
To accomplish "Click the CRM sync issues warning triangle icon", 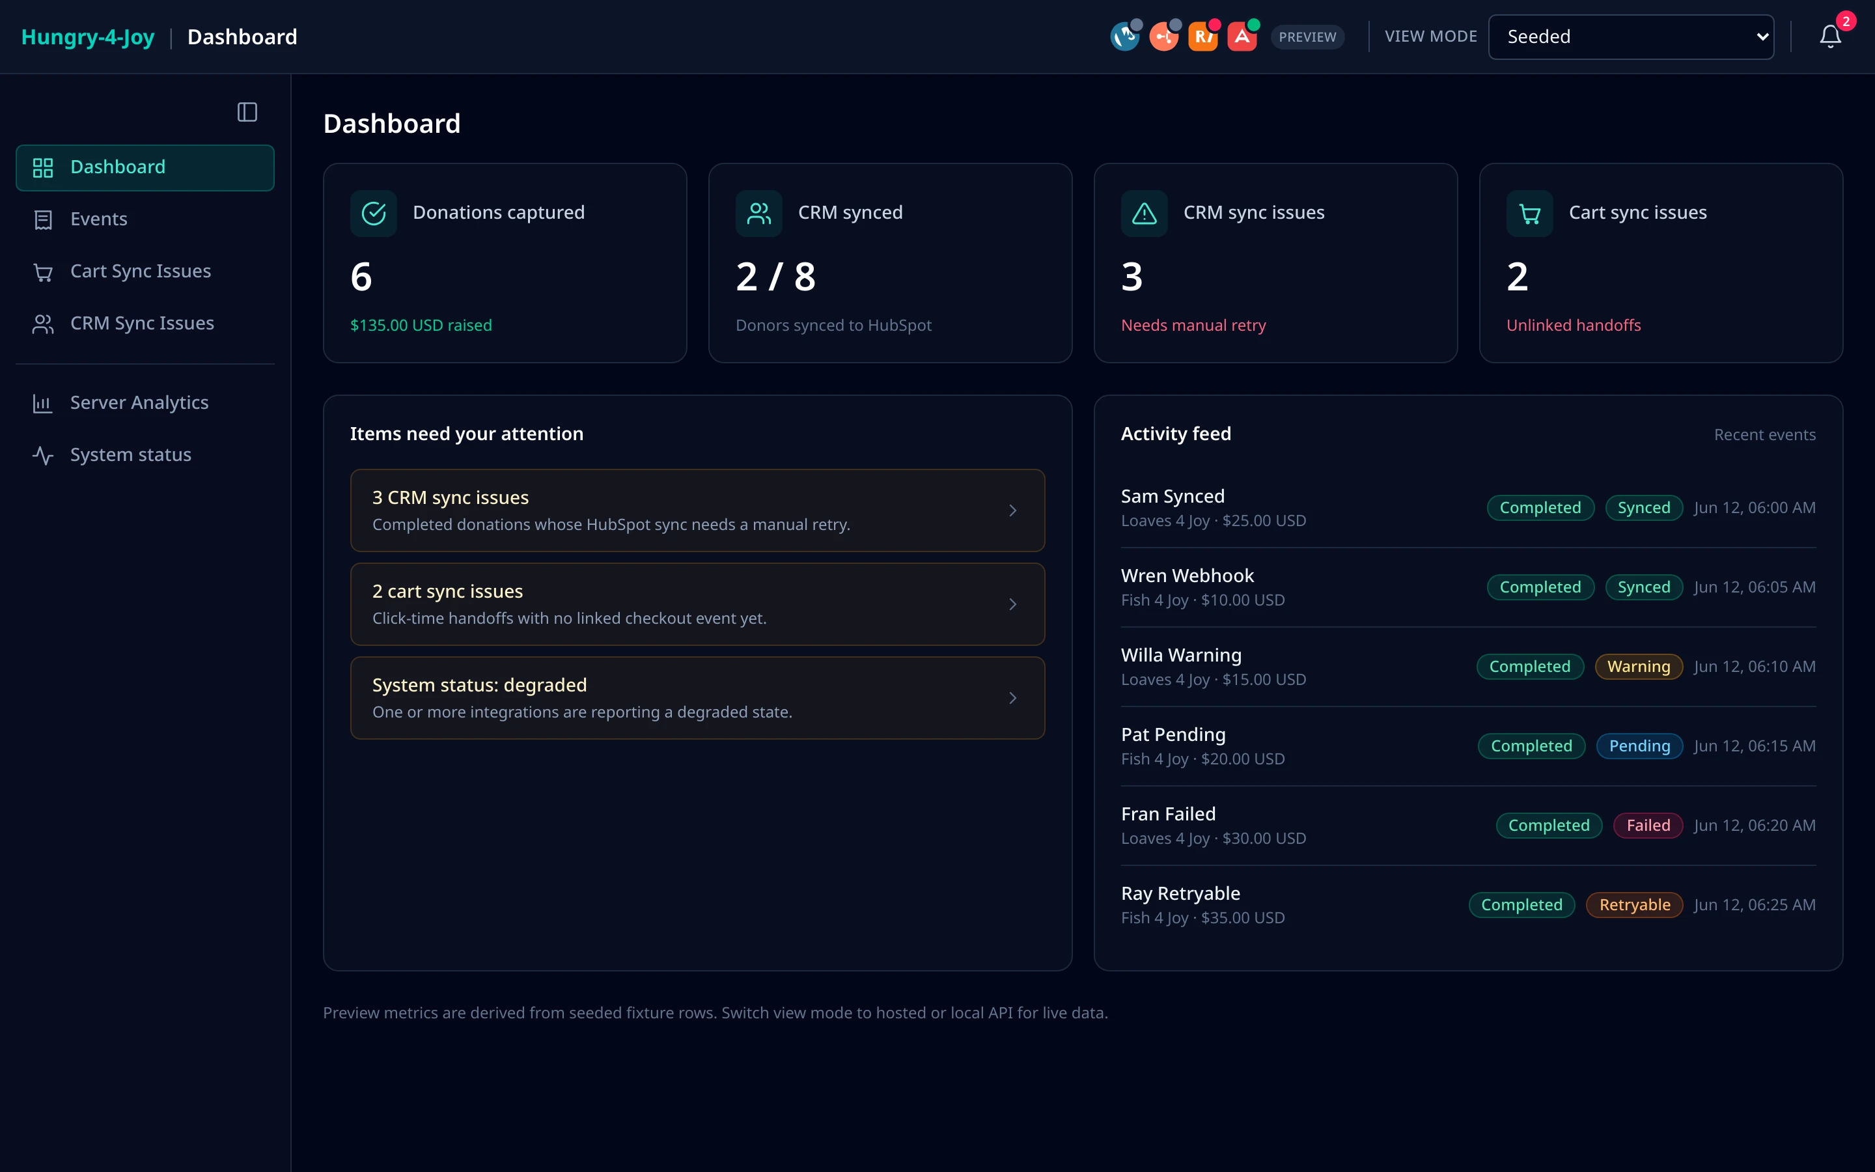I will (x=1145, y=213).
